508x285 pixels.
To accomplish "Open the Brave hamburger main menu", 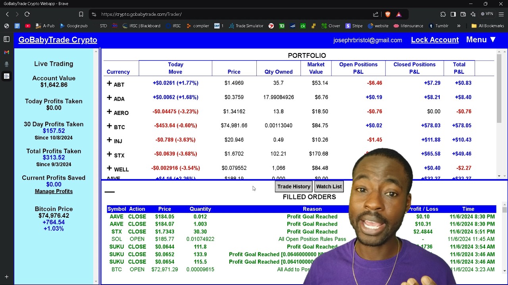I will tap(501, 14).
